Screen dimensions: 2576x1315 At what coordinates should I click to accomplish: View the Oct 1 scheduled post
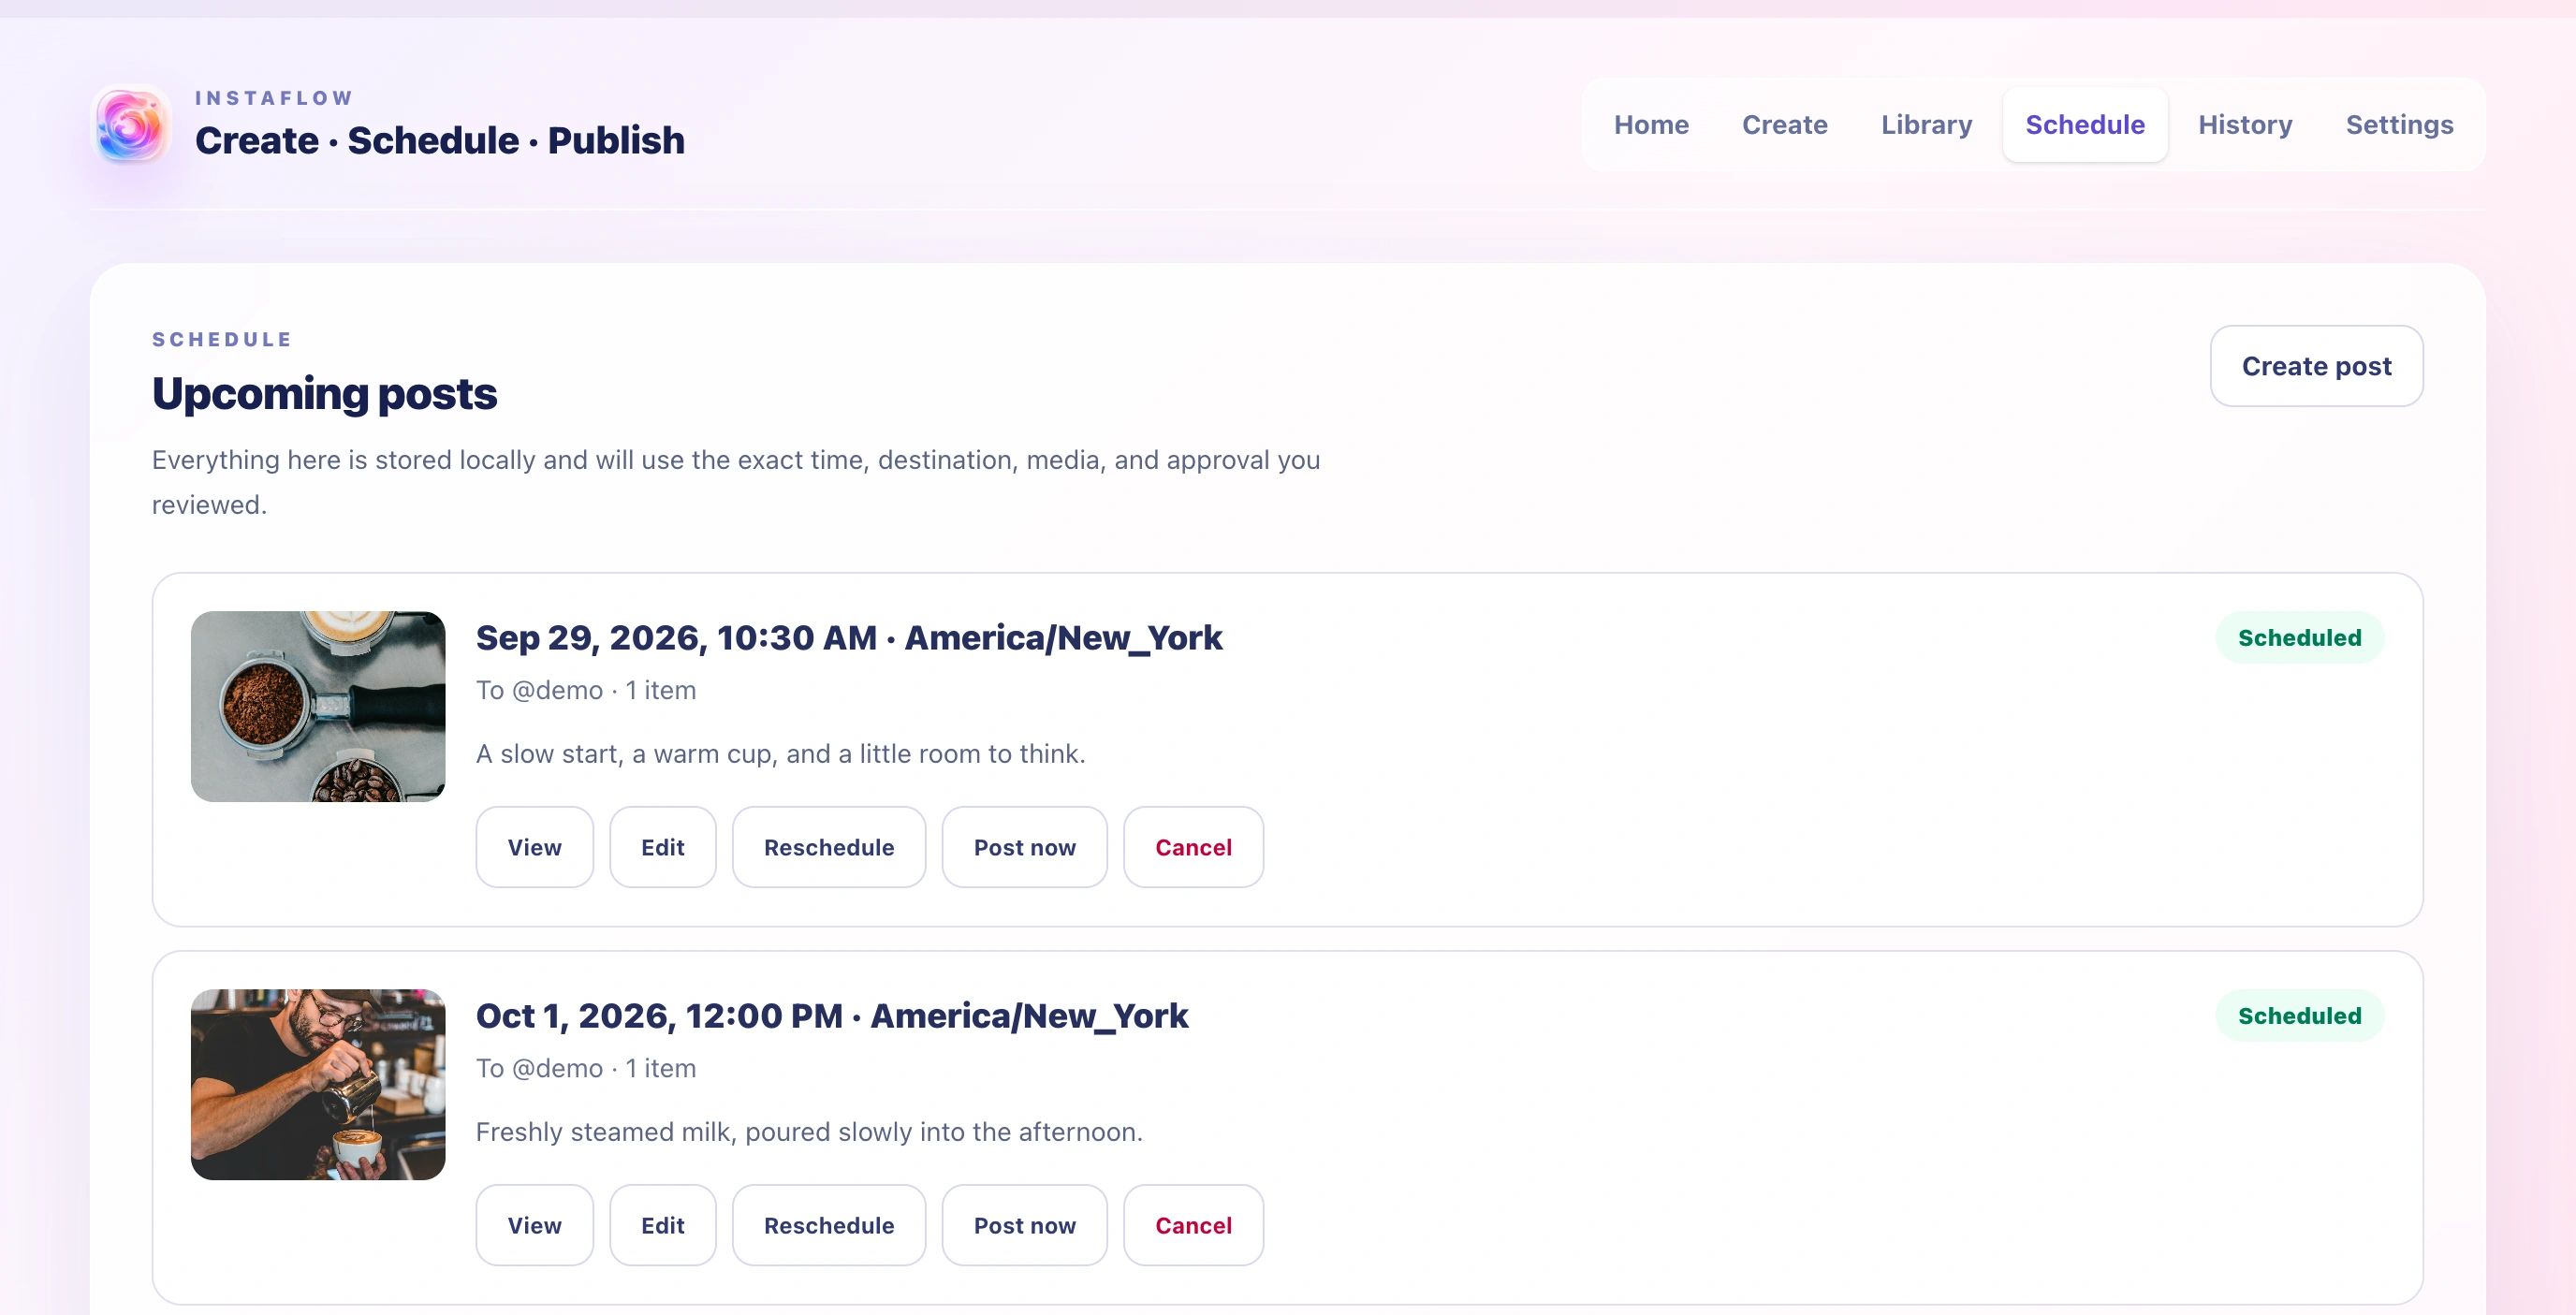point(534,1225)
